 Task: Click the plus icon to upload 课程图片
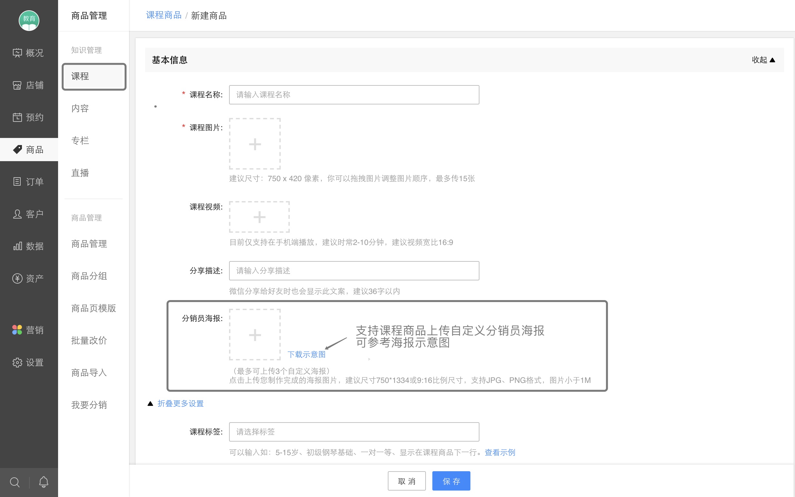255,144
